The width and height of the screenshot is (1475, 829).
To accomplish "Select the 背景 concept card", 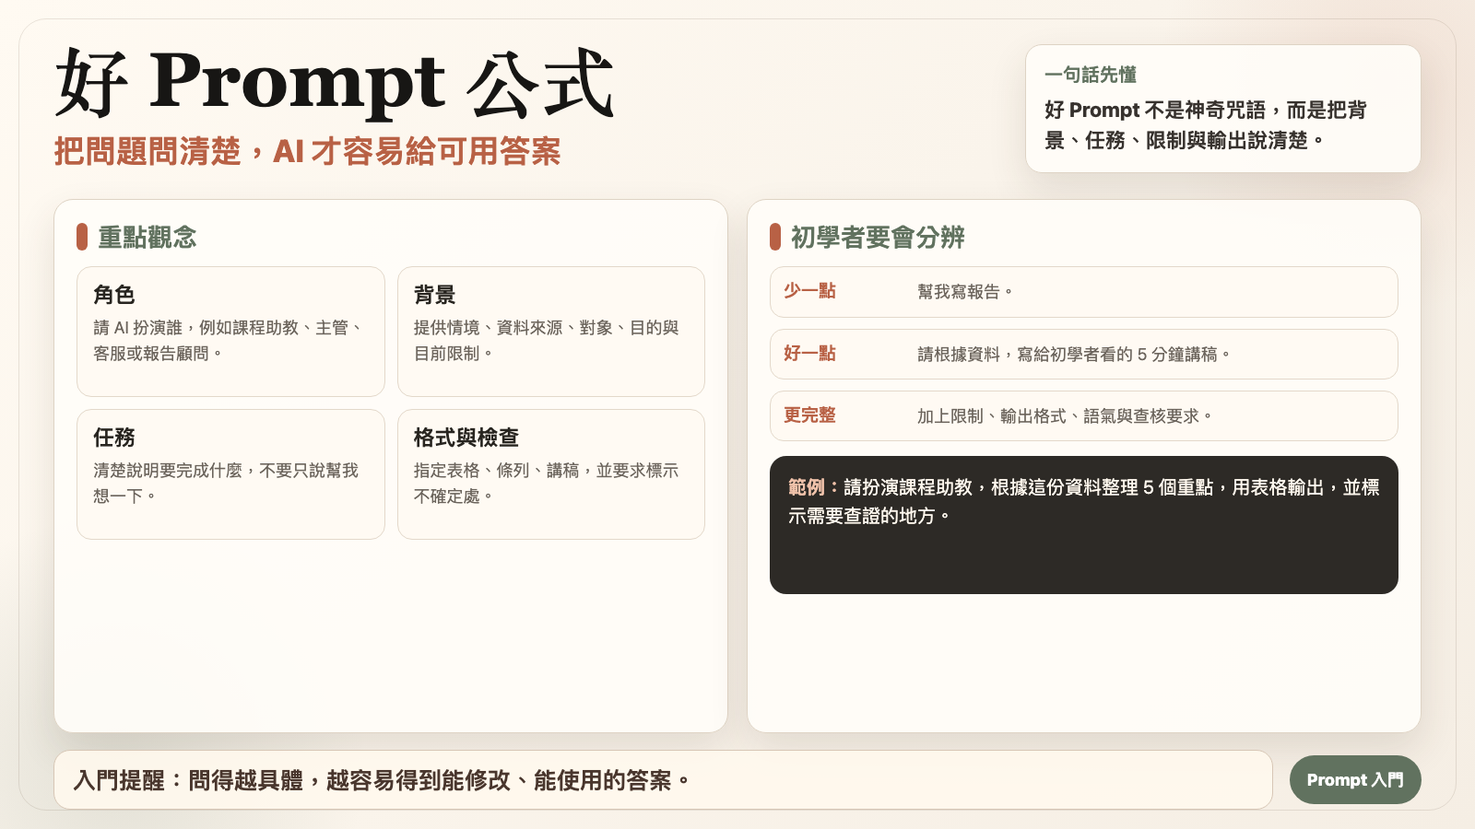I will pos(551,332).
